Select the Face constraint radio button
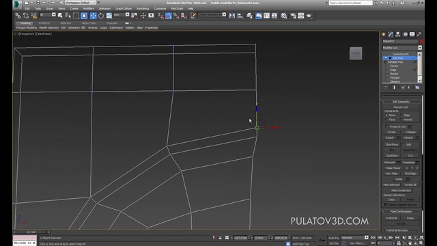Viewport: 437px width, 246px height. 386,120
